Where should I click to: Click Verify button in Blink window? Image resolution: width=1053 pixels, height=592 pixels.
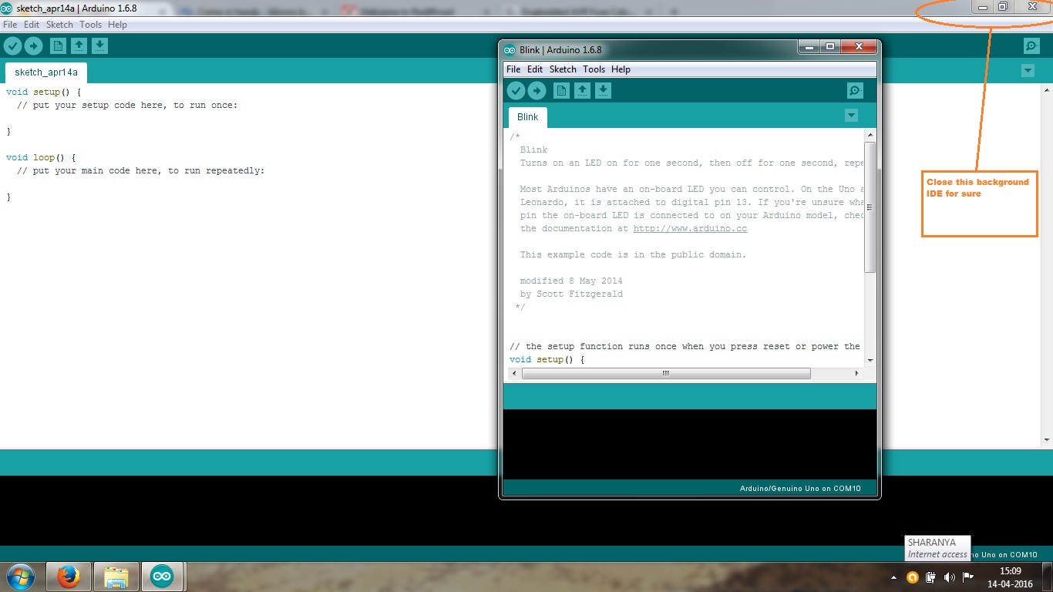tap(516, 91)
